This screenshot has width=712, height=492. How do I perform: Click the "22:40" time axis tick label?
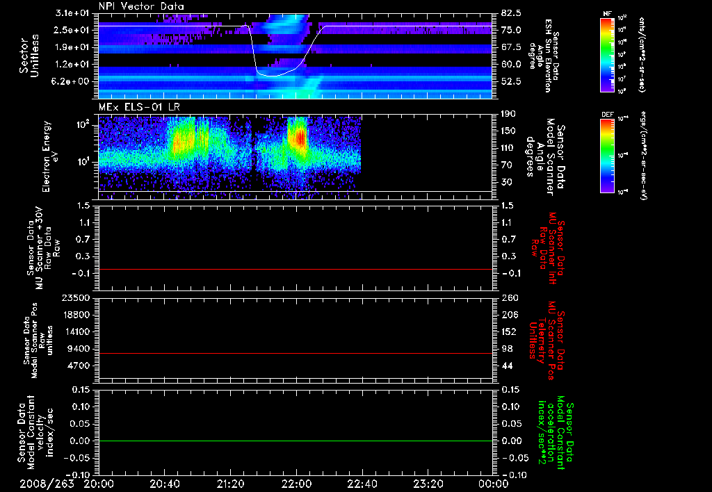[x=362, y=484]
